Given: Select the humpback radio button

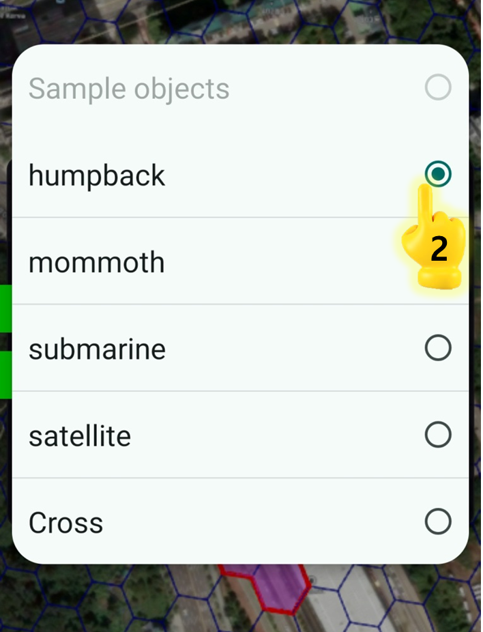Looking at the screenshot, I should tap(437, 174).
